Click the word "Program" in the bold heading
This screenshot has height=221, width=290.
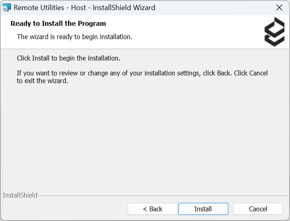click(x=93, y=23)
